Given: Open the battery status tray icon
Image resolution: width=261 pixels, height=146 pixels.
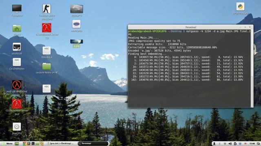Looking at the screenshot, I should pos(235,144).
